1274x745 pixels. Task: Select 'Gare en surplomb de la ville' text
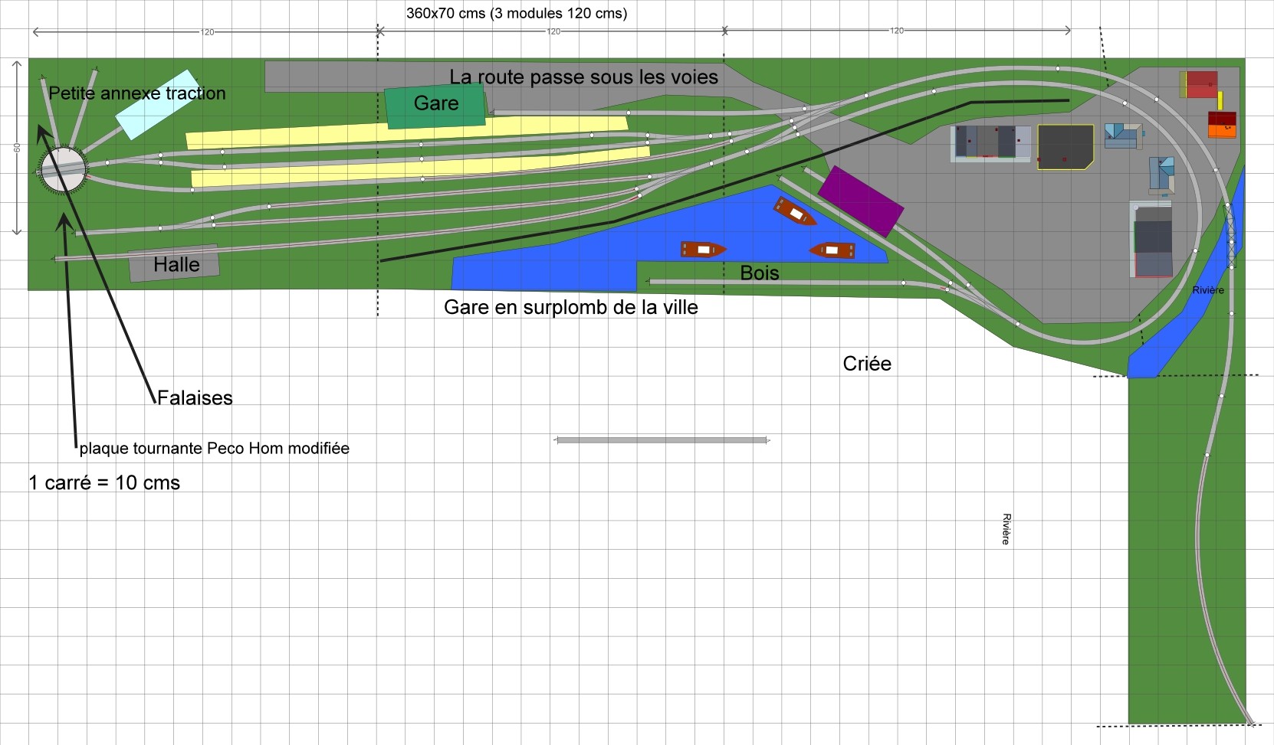[571, 308]
